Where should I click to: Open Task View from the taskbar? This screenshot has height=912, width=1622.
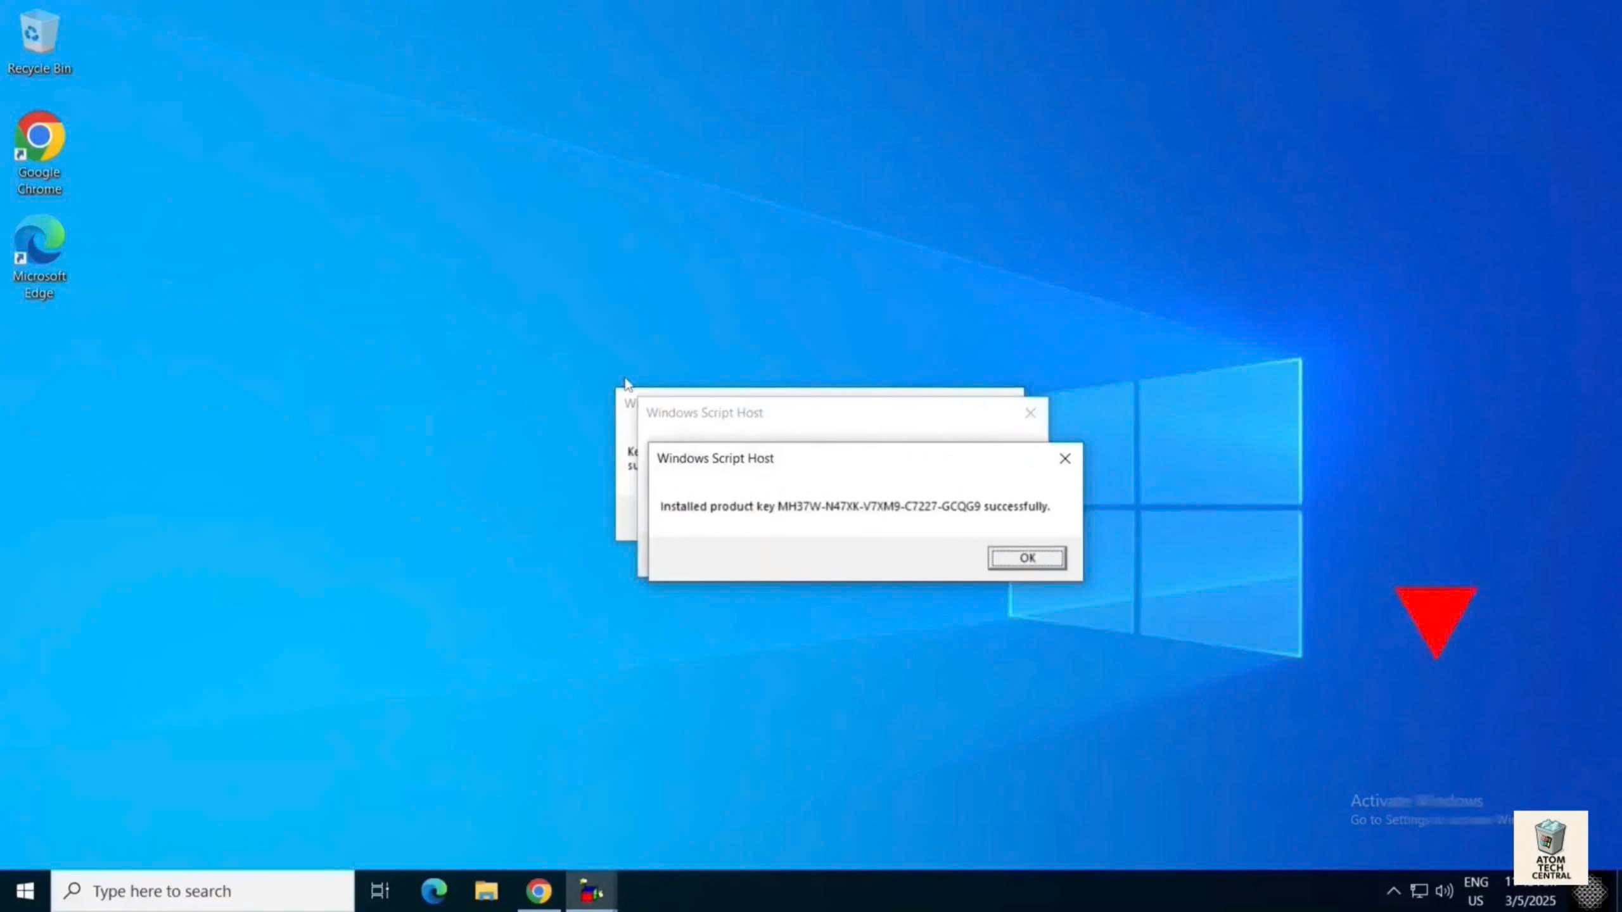pyautogui.click(x=380, y=891)
